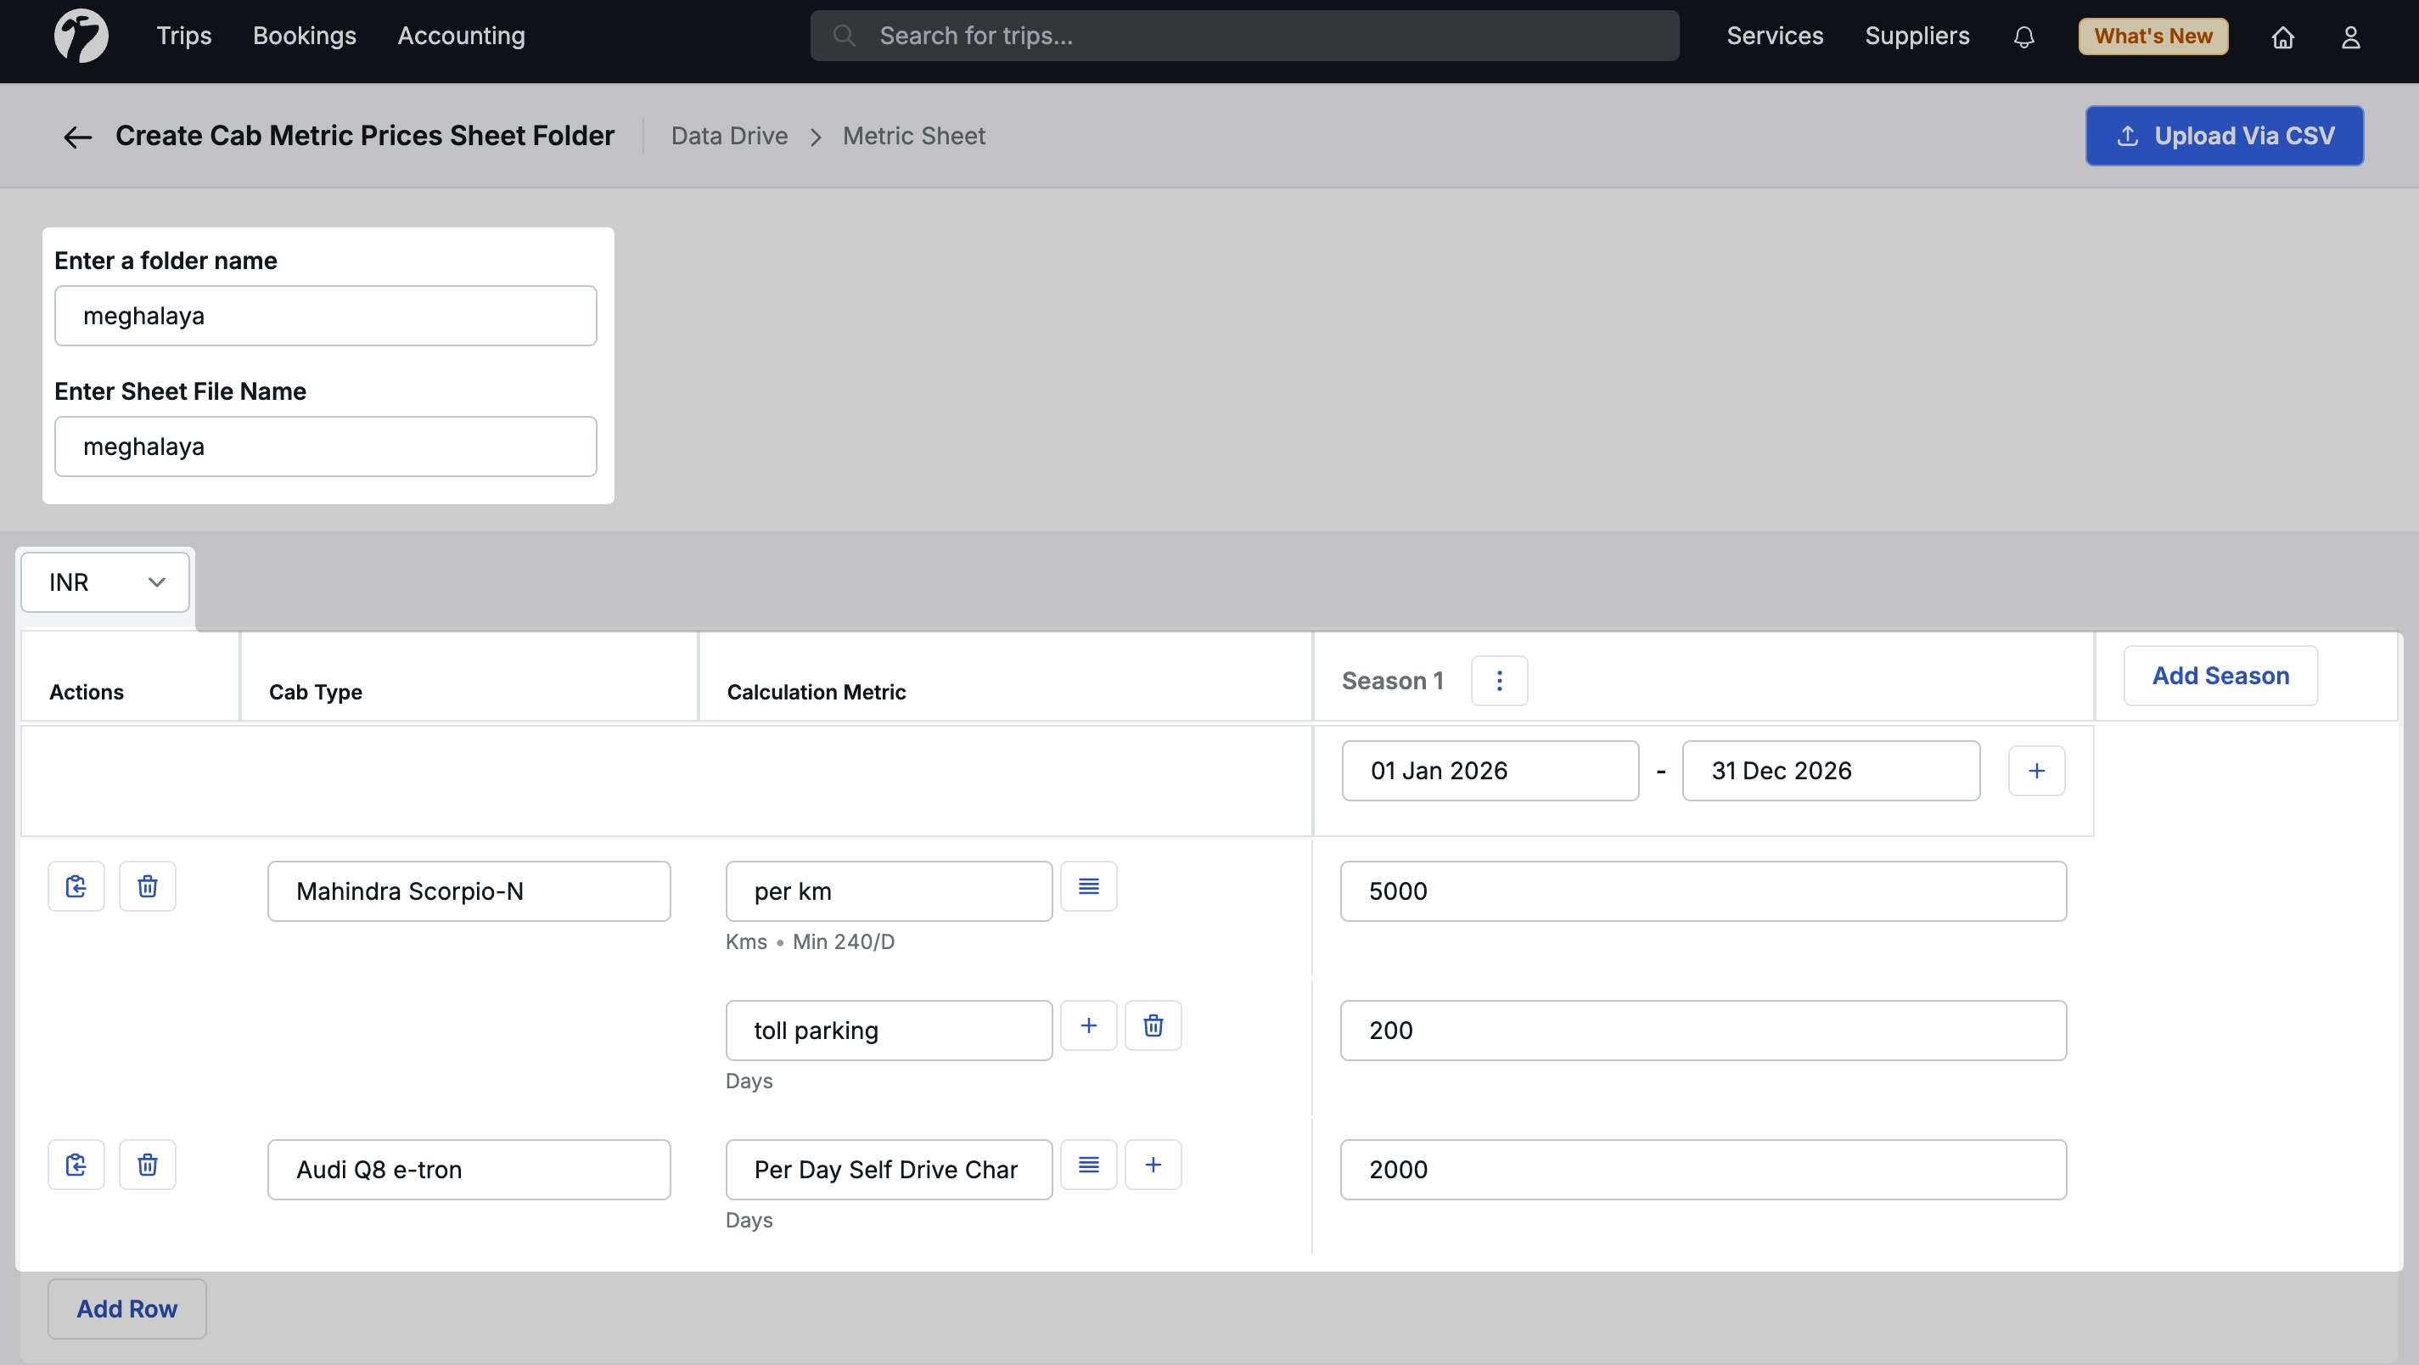Image resolution: width=2419 pixels, height=1365 pixels.
Task: Duplicate the Mahindra Scorpio-N row
Action: (x=76, y=886)
